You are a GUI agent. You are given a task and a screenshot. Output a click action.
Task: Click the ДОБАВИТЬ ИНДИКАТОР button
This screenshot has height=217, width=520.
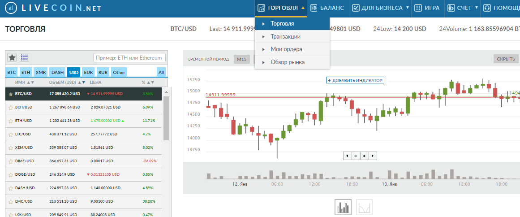[x=355, y=80]
